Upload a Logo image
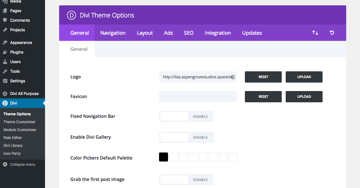Screen dimensions: 360x188 click(304, 77)
